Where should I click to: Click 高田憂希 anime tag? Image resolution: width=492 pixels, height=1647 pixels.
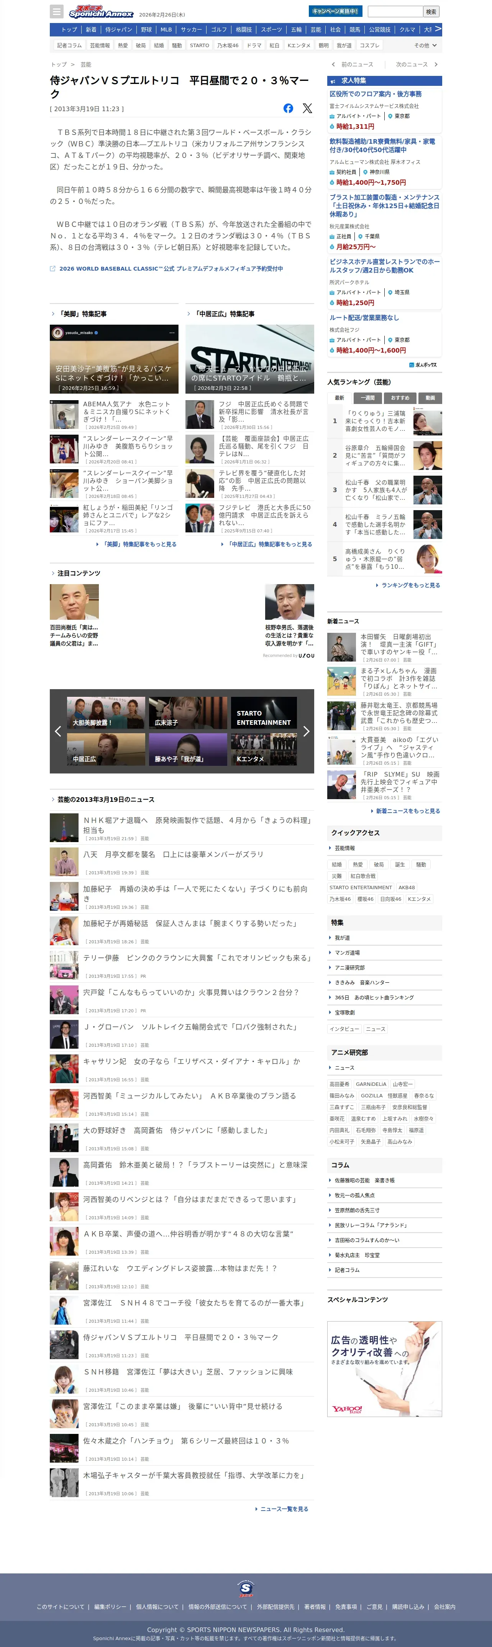point(339,1084)
